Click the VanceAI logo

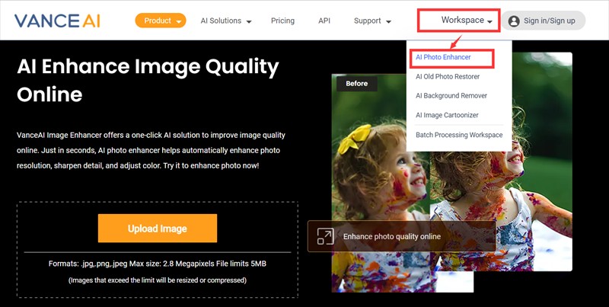[x=57, y=21]
